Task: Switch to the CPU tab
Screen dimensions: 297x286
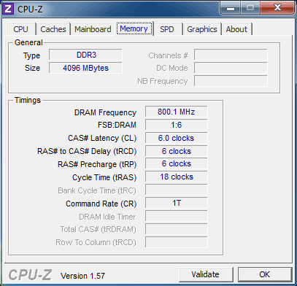Action: pyautogui.click(x=21, y=29)
